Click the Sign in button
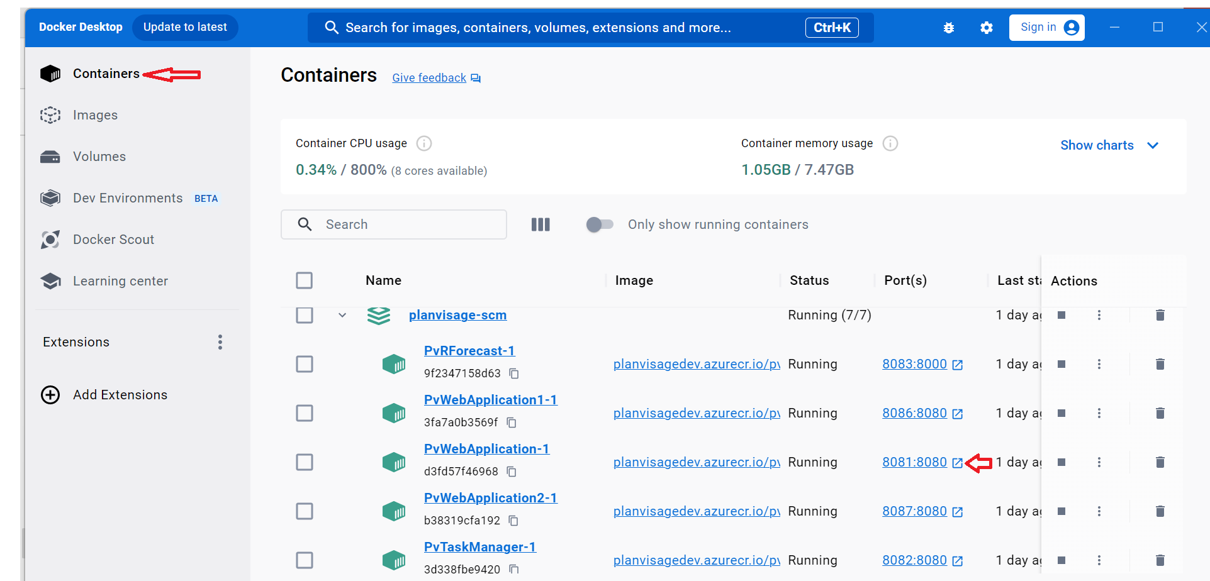This screenshot has width=1210, height=581. [x=1046, y=27]
